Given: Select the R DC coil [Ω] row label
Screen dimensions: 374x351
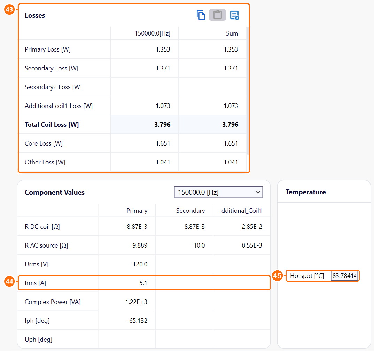Looking at the screenshot, I should 42,227.
